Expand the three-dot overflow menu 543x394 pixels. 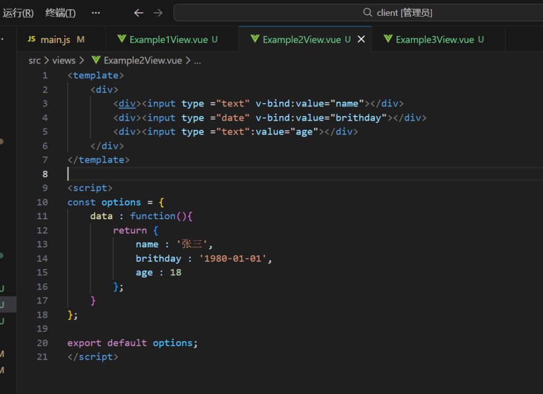[95, 13]
